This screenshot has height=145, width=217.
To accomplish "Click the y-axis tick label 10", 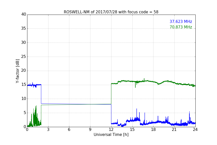I will (24, 99).
